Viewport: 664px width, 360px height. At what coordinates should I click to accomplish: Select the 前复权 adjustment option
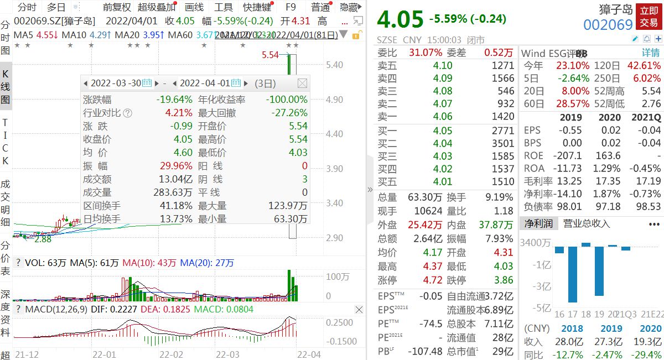pos(117,7)
